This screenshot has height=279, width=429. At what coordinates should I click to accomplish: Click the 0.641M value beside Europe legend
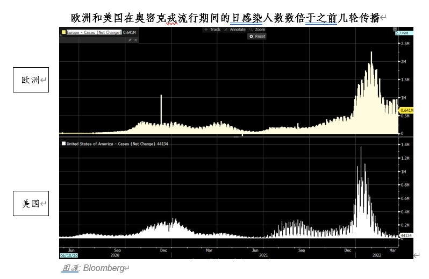point(129,32)
